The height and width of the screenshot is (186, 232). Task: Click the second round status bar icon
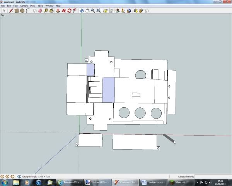[x=7, y=177]
